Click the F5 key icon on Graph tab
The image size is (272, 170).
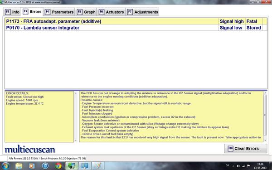coord(79,12)
